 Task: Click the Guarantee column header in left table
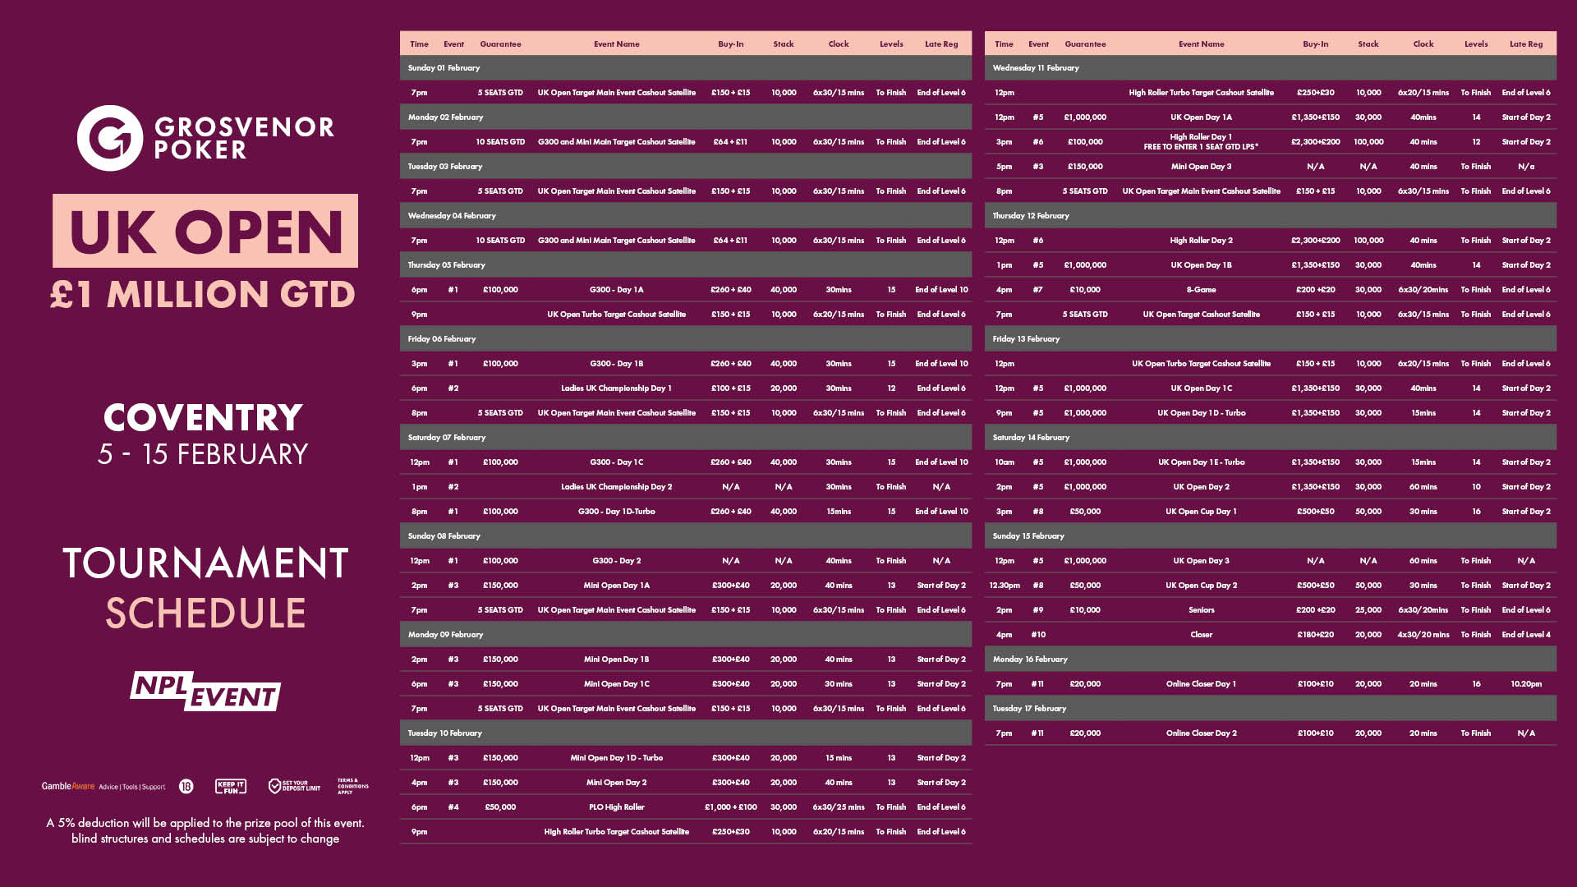500,44
